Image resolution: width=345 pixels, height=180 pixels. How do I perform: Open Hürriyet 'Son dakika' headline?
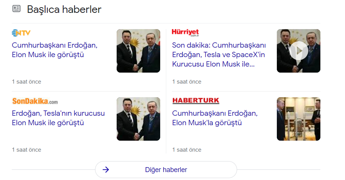(x=219, y=54)
